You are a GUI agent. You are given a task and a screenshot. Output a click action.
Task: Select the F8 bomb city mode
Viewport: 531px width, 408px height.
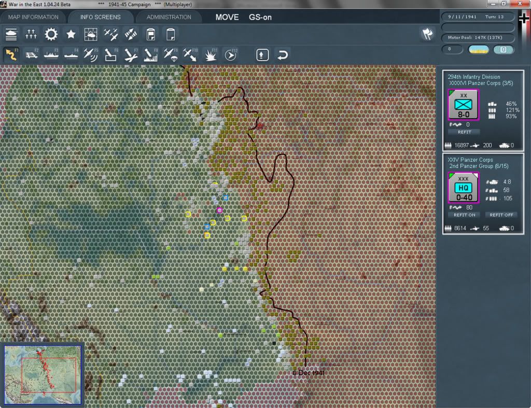tap(151, 55)
